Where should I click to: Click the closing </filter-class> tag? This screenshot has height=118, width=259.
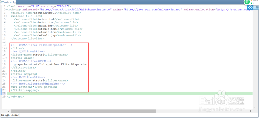(x=23, y=67)
